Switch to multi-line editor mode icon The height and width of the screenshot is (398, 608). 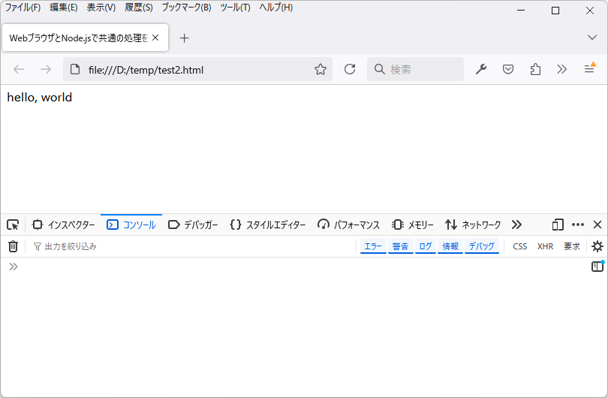point(597,267)
